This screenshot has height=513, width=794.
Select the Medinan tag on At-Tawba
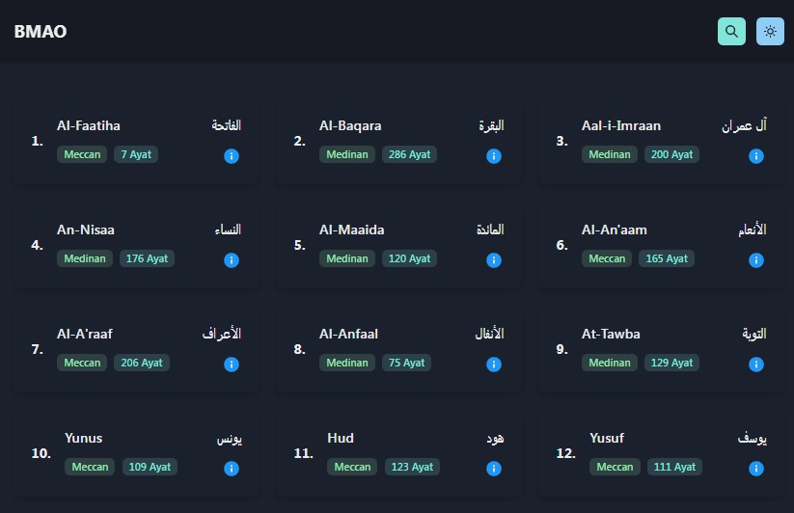tap(609, 363)
